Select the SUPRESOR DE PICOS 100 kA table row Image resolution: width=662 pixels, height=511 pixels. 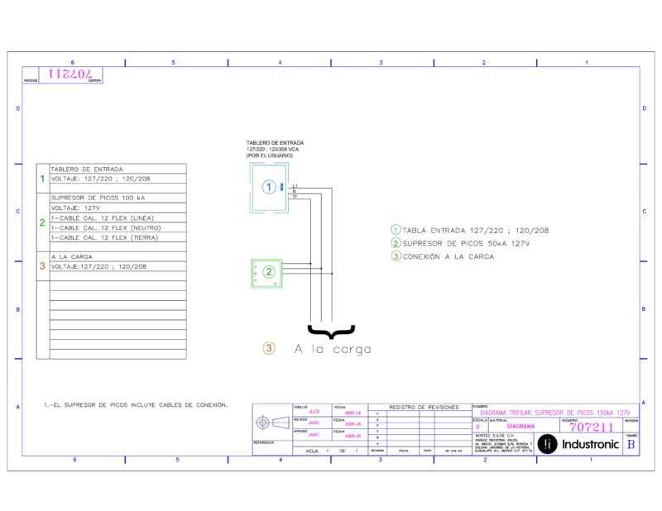(x=118, y=198)
